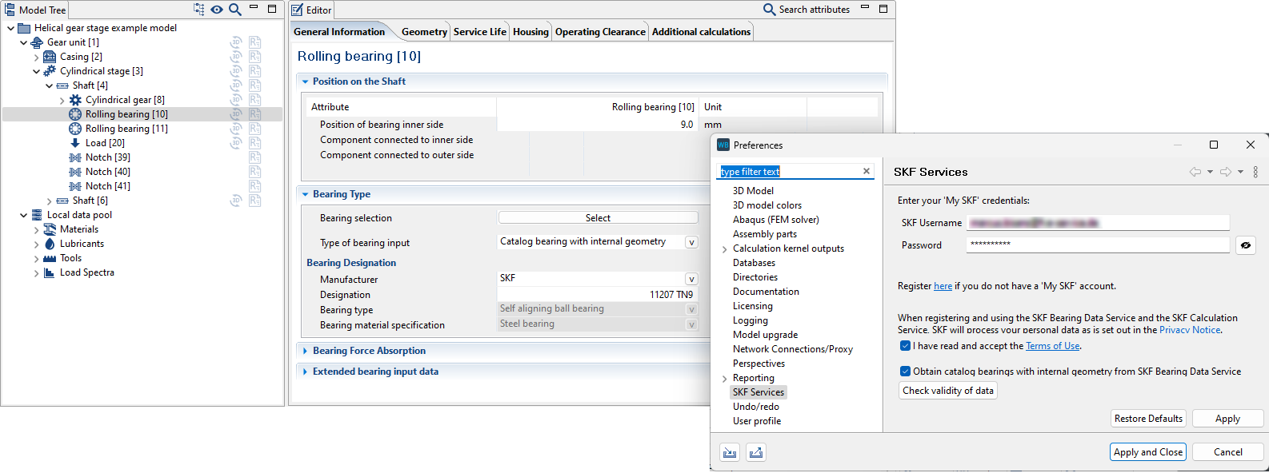Click the report icon beside Notch [39]
Screen dimensions: 1273x473
(254, 157)
